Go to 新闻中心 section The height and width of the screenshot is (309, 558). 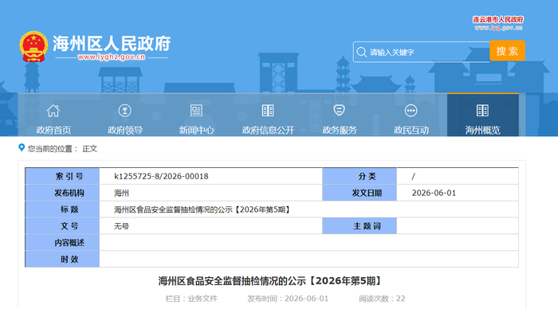point(196,130)
